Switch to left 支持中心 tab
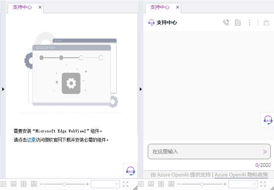The image size is (274, 190). (x=22, y=7)
